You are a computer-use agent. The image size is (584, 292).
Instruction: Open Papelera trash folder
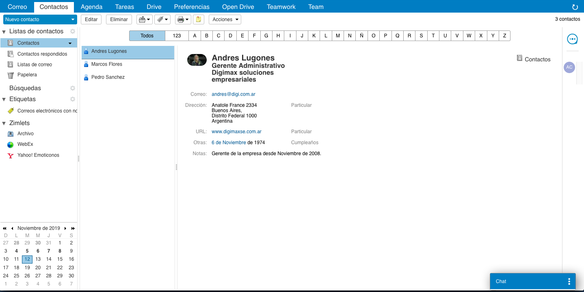[x=27, y=75]
